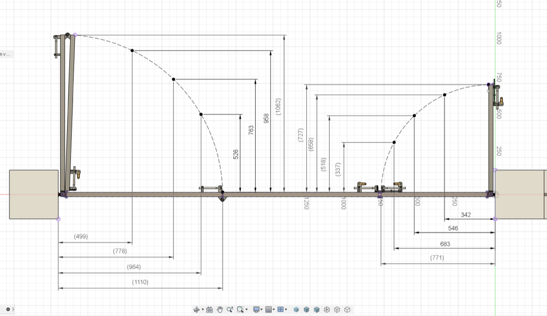Click the (1062) vertical dimension
The height and width of the screenshot is (316, 547).
[x=279, y=107]
